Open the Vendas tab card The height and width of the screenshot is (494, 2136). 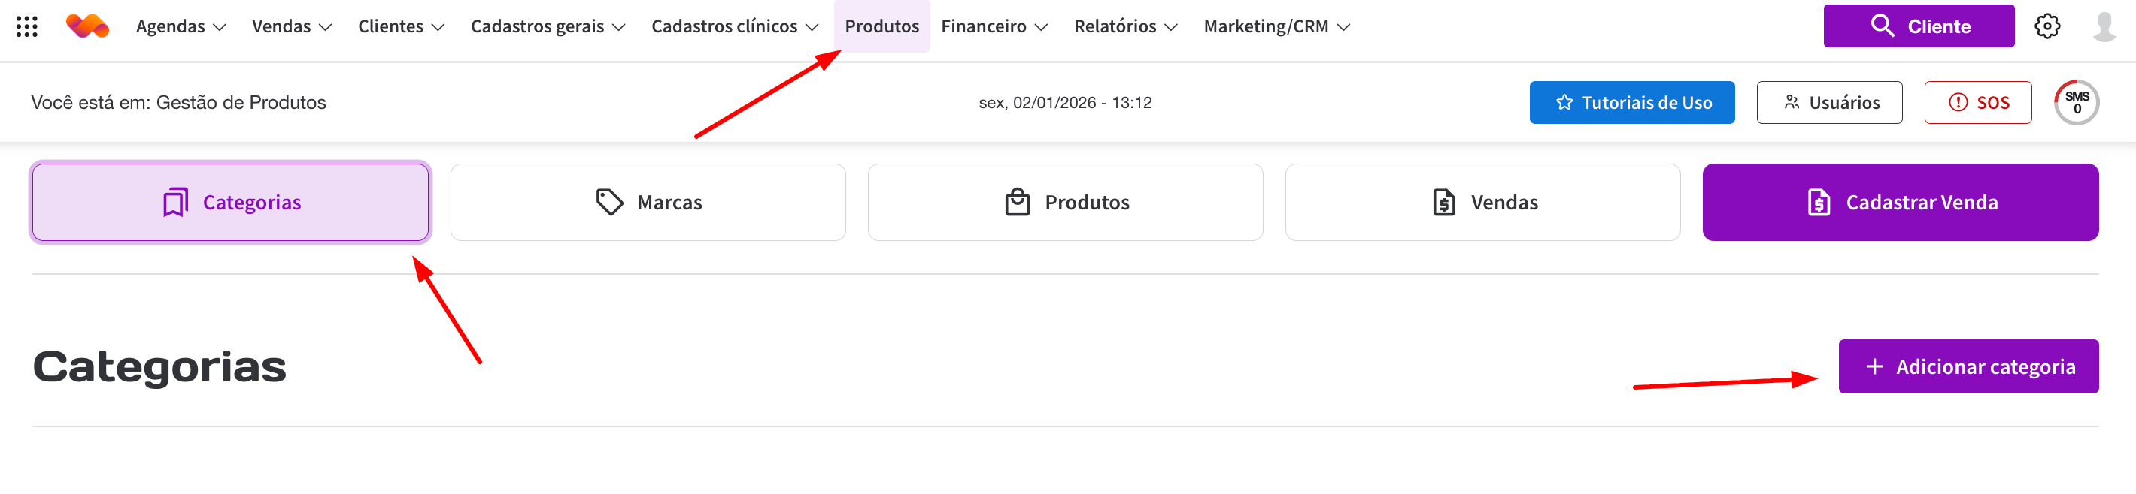pos(1482,203)
